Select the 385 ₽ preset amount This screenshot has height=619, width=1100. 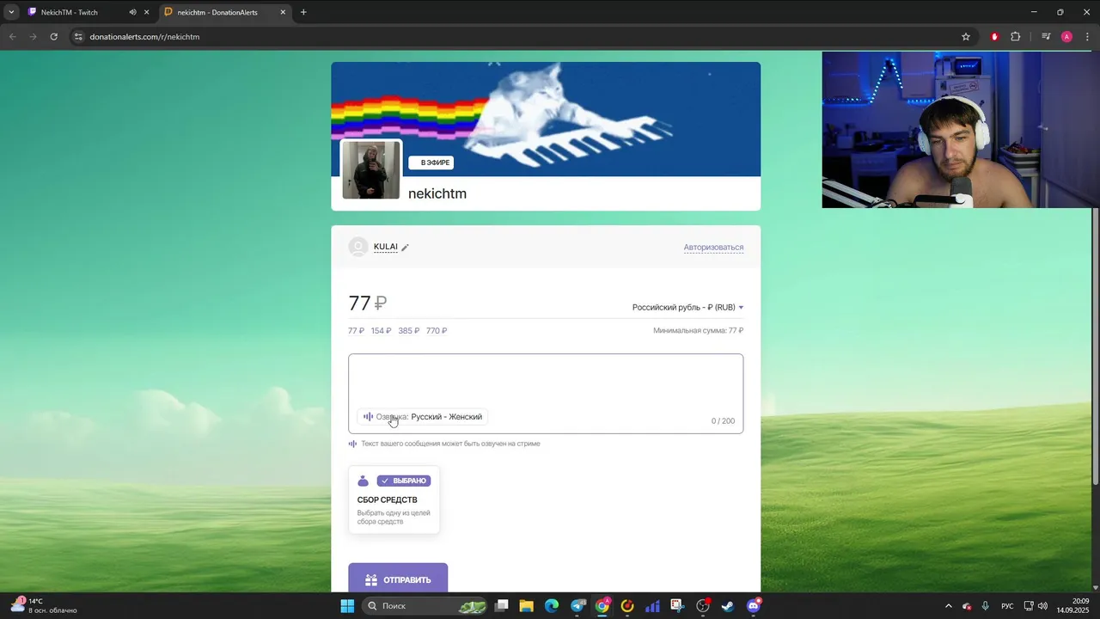tap(408, 331)
